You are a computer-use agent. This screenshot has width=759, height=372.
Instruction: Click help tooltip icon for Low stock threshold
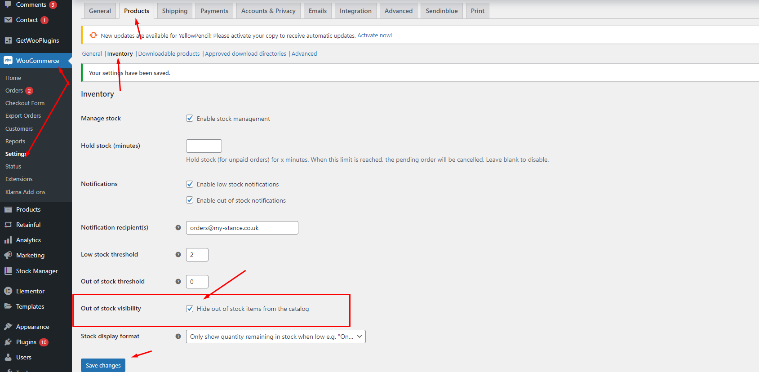click(x=178, y=255)
